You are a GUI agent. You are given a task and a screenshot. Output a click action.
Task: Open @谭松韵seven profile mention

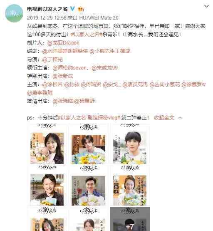69,68
